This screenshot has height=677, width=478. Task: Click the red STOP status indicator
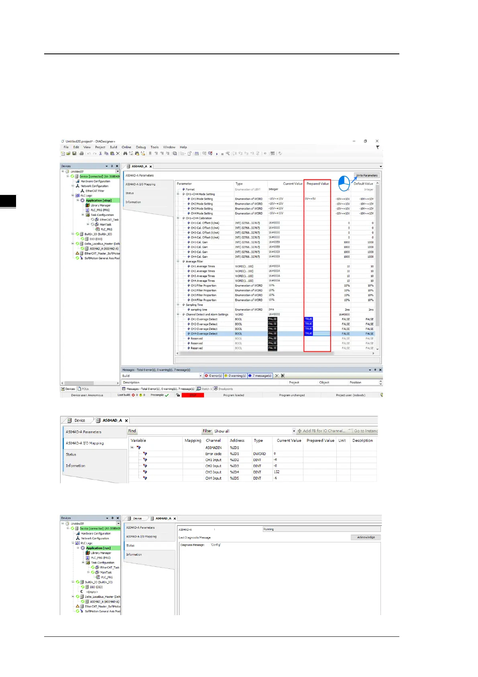(x=193, y=395)
